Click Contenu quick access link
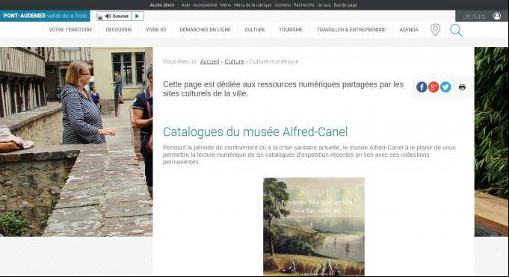The height and width of the screenshot is (277, 509). [283, 5]
